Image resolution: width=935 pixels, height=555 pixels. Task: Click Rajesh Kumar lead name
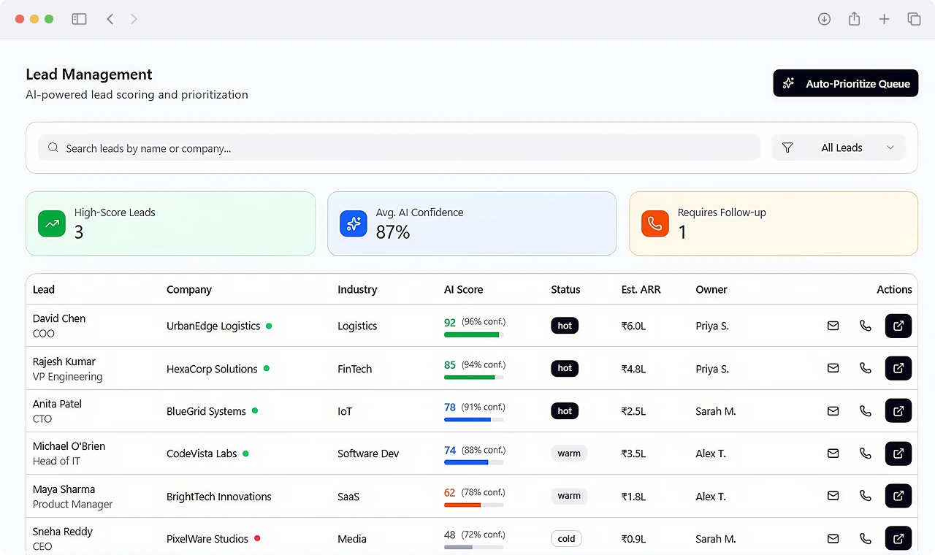pos(64,361)
